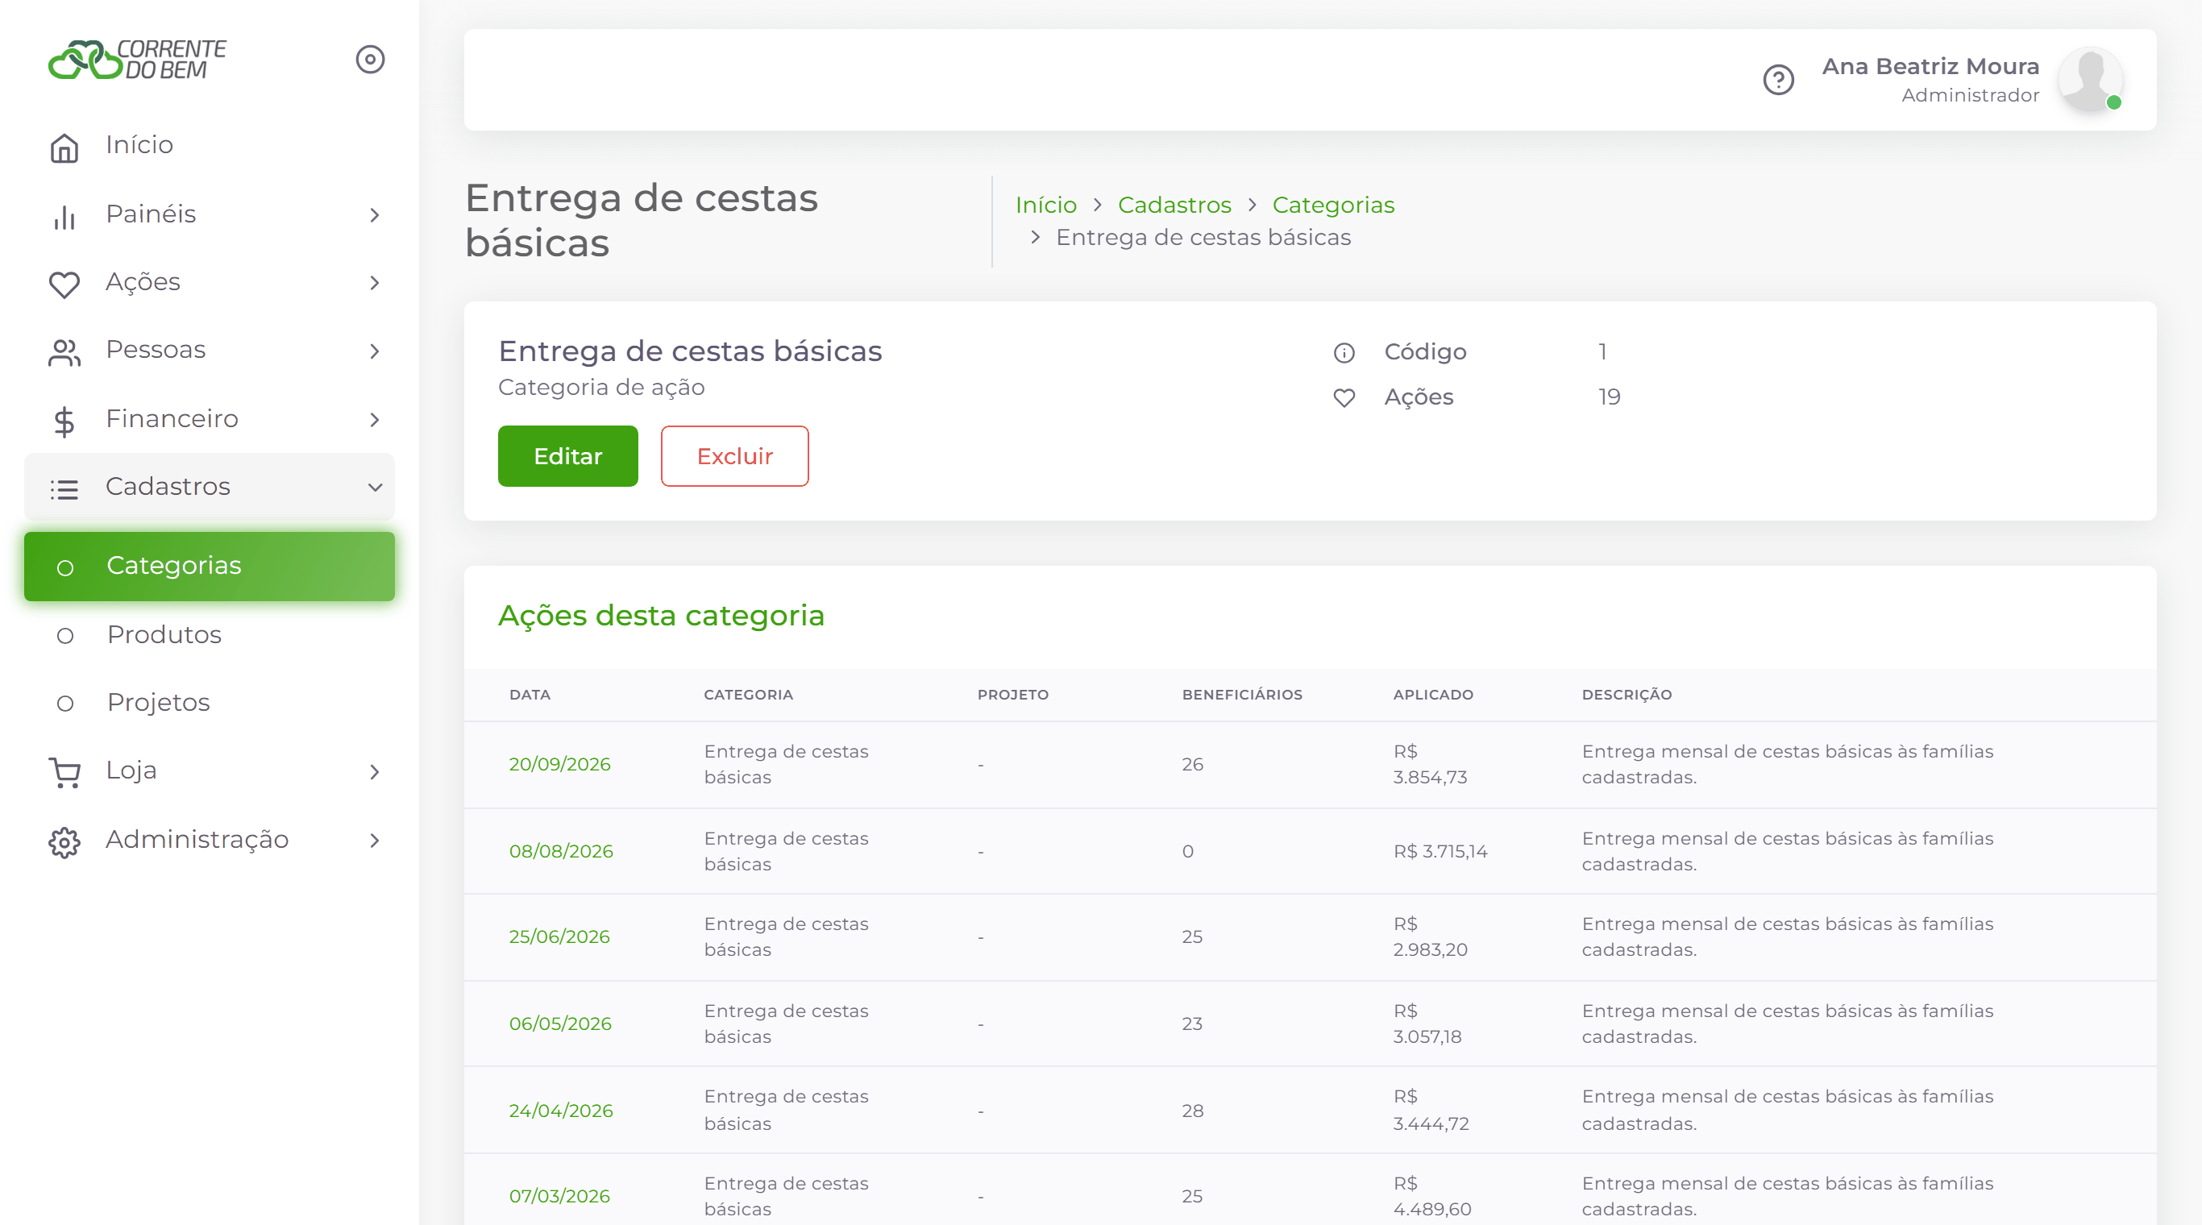2202x1225 pixels.
Task: Click the green Editar button
Action: [567, 456]
